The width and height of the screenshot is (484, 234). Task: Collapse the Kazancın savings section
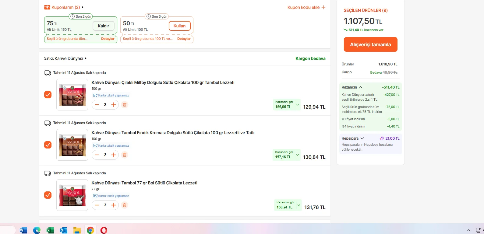[361, 87]
